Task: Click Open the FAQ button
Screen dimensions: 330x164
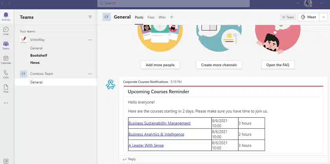Action: point(278,65)
